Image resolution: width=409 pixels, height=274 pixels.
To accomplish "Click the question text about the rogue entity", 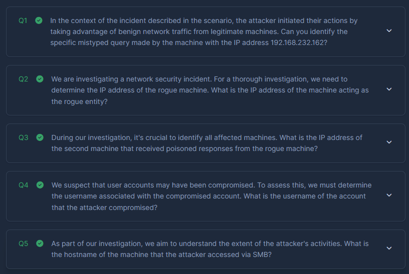I will (x=210, y=90).
